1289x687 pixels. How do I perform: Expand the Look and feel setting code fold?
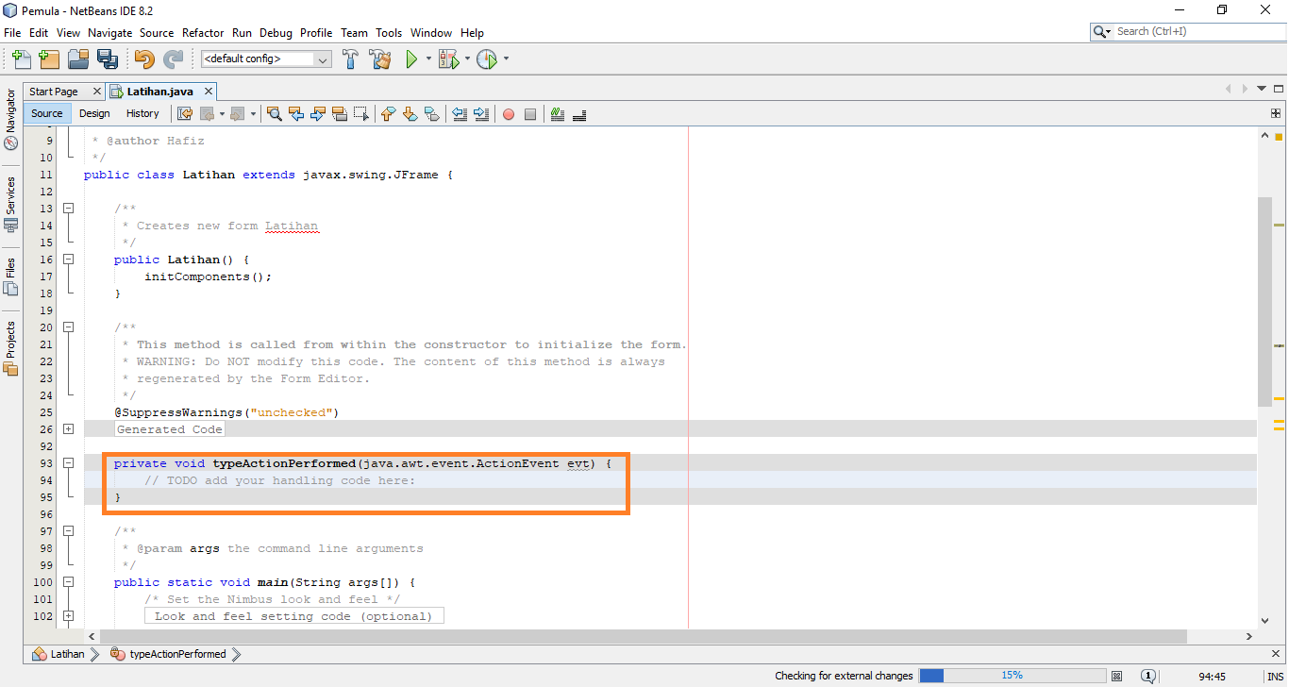tap(68, 615)
